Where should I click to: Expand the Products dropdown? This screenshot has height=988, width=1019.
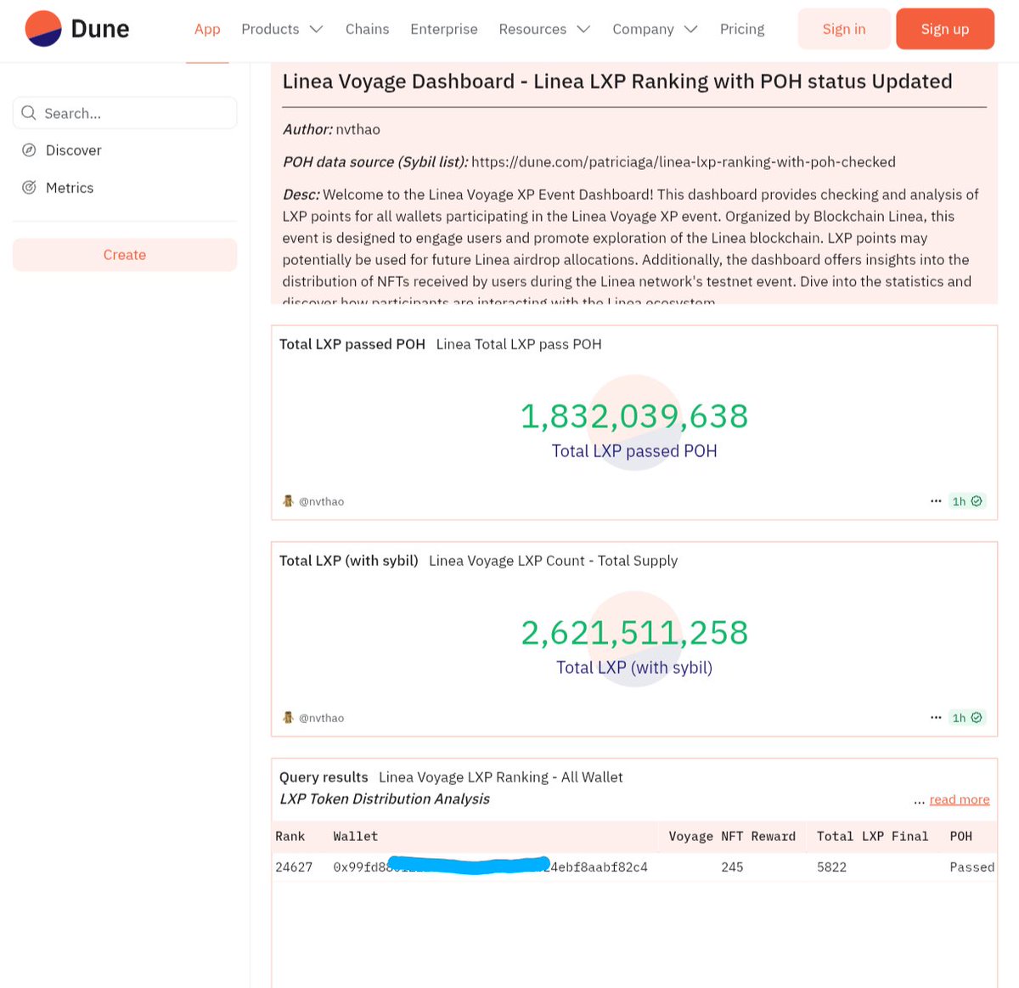click(282, 29)
